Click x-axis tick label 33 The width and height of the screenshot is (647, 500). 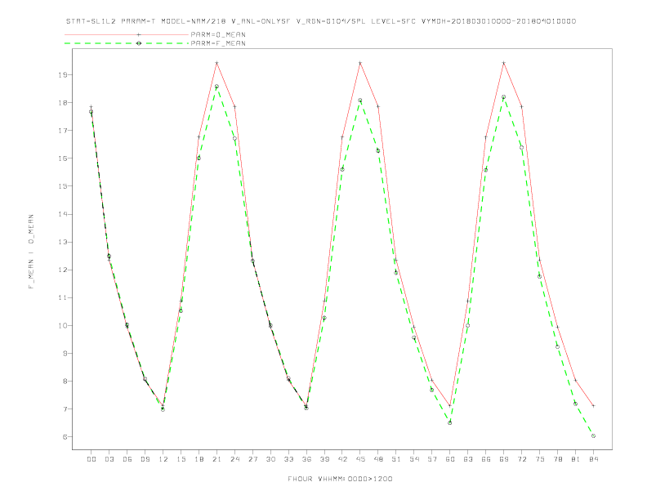(288, 459)
